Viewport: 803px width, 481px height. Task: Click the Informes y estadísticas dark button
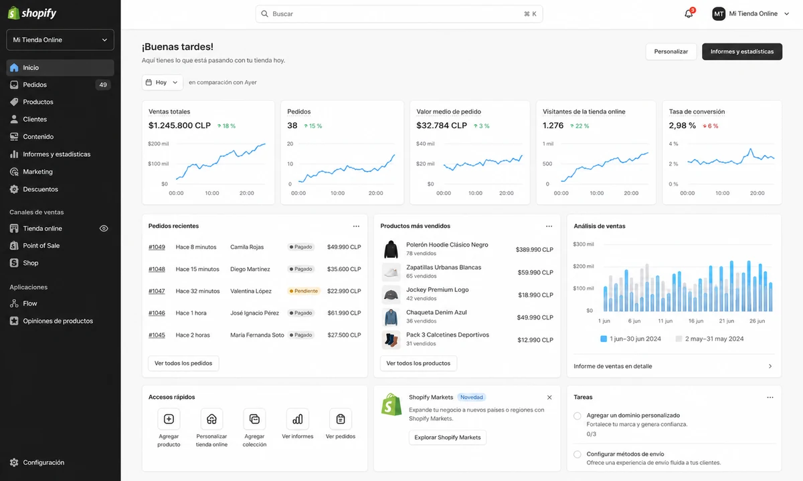(742, 51)
